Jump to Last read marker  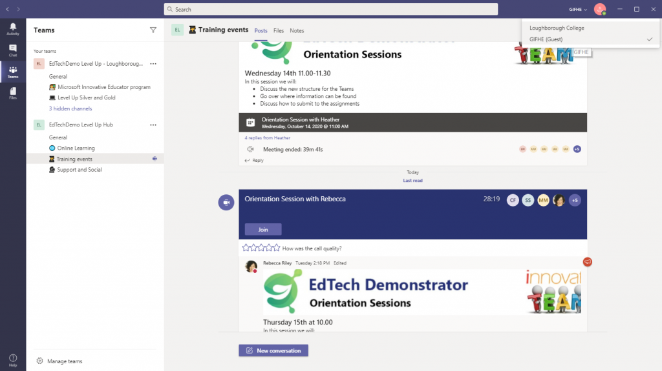[x=412, y=181]
